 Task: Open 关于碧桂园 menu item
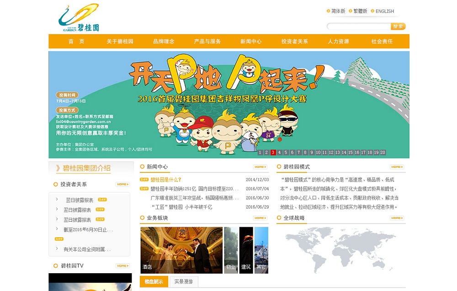pyautogui.click(x=120, y=42)
